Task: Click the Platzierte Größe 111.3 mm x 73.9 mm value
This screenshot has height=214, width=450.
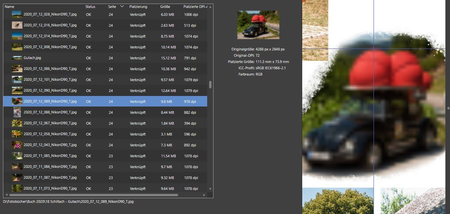Action: point(272,62)
